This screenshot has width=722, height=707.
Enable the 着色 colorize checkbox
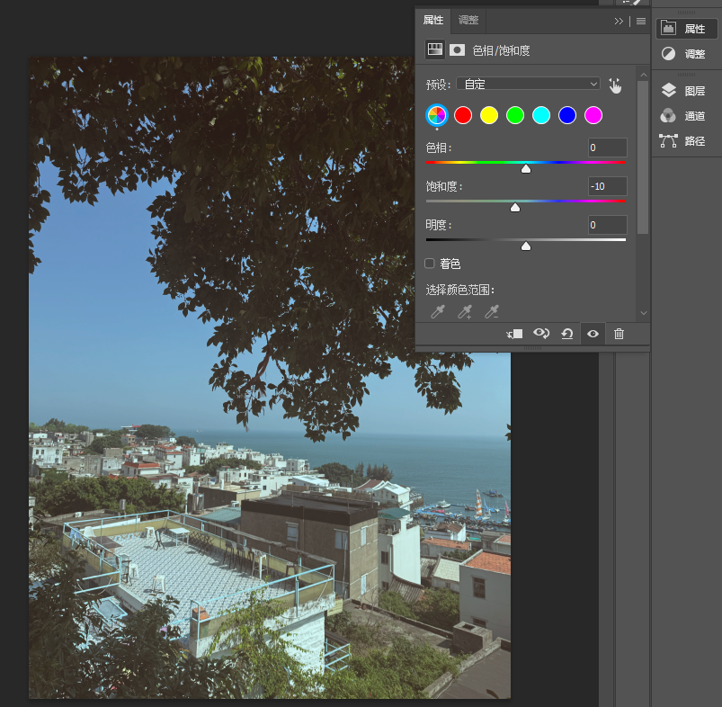tap(430, 264)
